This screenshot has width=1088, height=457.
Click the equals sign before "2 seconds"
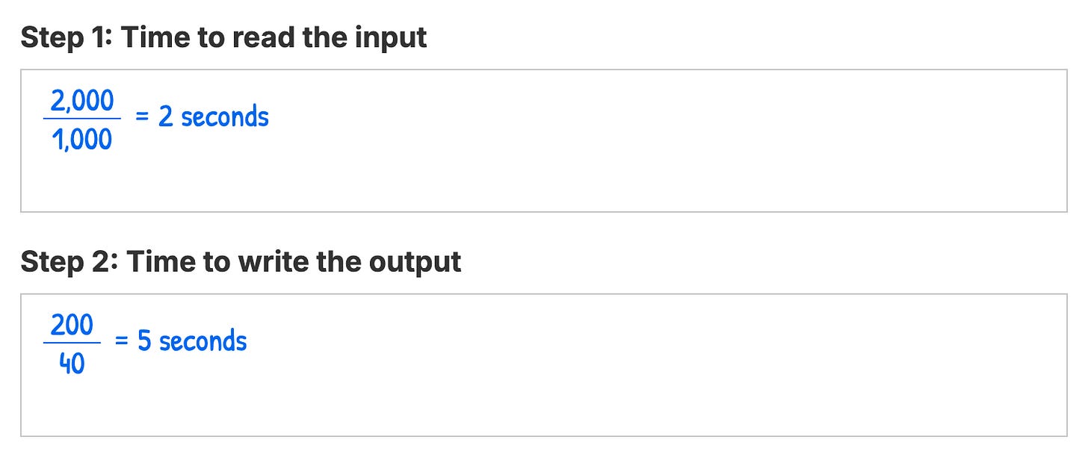(x=142, y=117)
